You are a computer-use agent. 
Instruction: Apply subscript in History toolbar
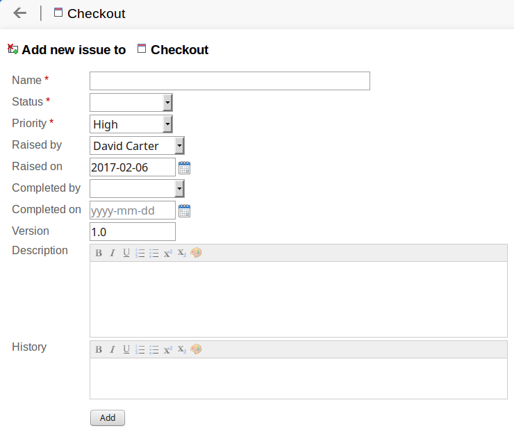pos(182,349)
